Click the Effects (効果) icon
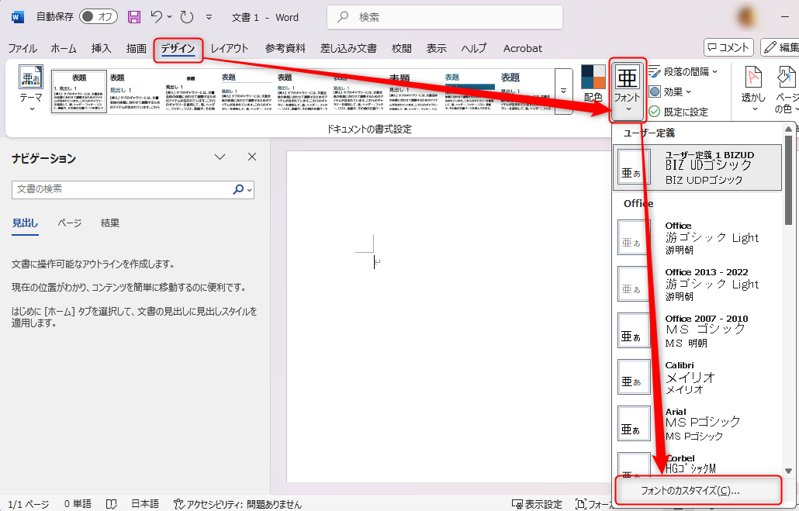 655,91
